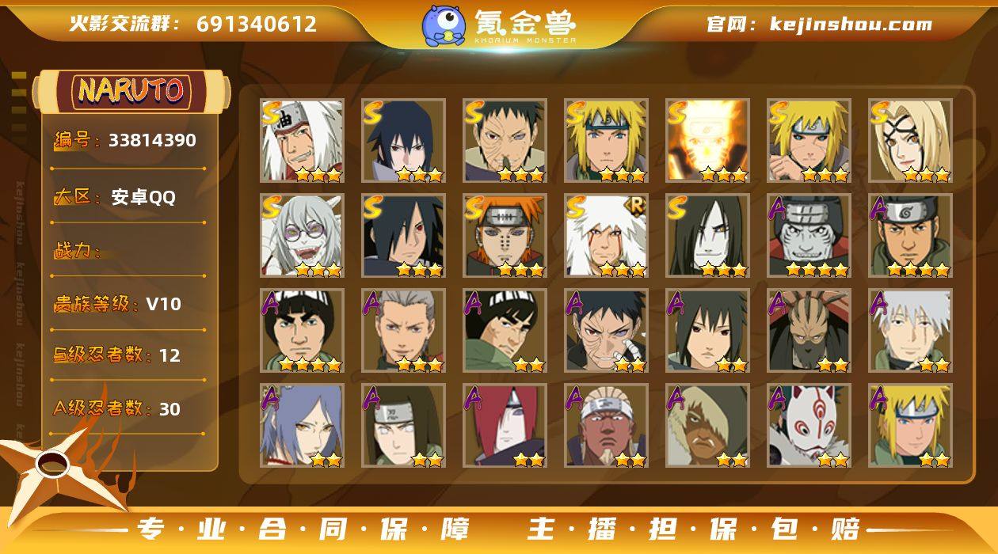
Task: Click the QQ group number 691340612
Action: [x=194, y=24]
